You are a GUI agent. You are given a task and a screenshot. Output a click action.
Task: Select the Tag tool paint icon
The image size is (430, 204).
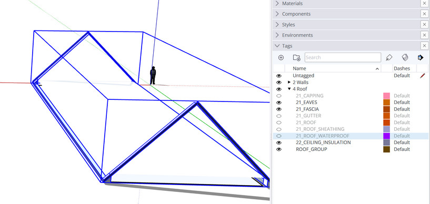[x=389, y=57]
